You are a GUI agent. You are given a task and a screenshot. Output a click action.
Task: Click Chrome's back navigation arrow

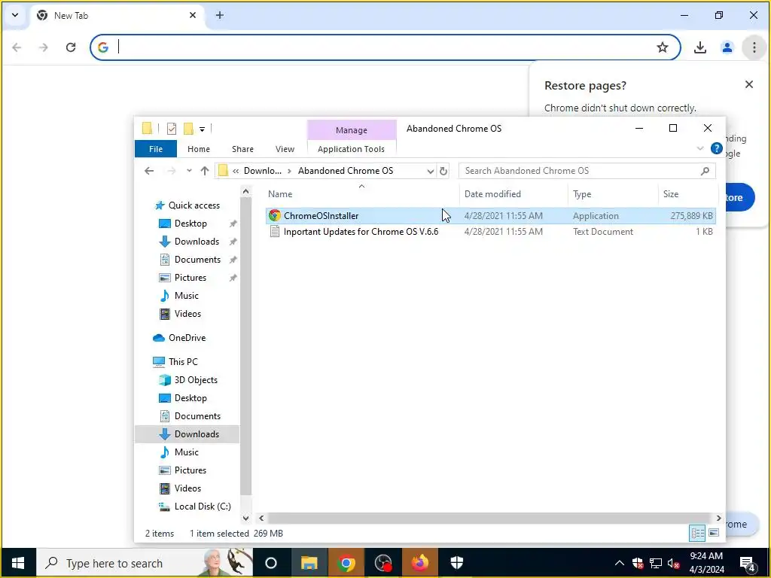coord(17,47)
